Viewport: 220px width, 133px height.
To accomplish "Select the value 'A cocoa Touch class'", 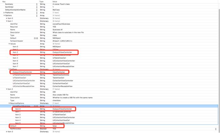I will [x=61, y=4].
